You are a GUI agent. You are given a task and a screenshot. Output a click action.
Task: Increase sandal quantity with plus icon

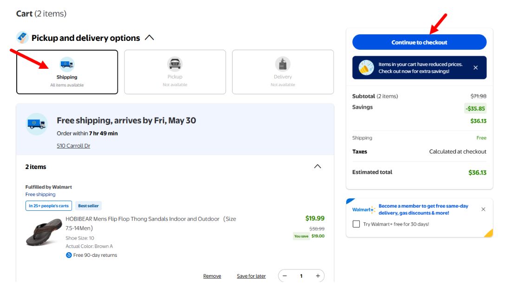[318, 276]
